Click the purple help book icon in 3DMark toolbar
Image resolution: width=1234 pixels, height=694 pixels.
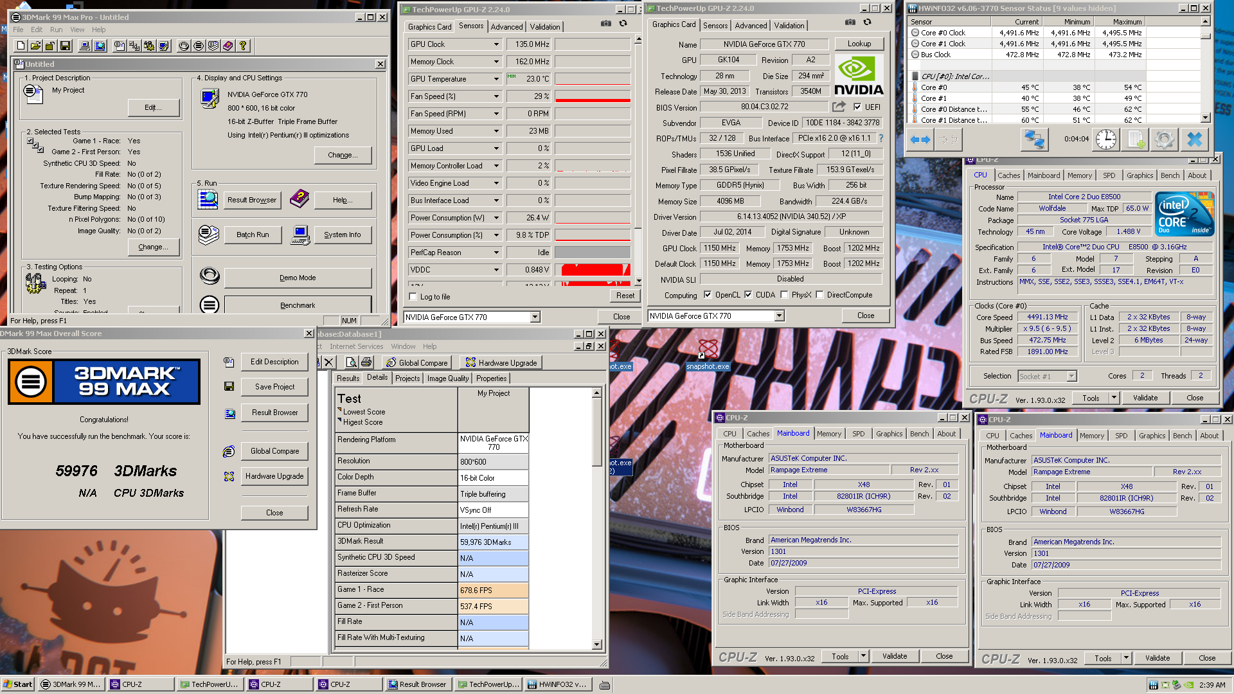click(x=228, y=46)
